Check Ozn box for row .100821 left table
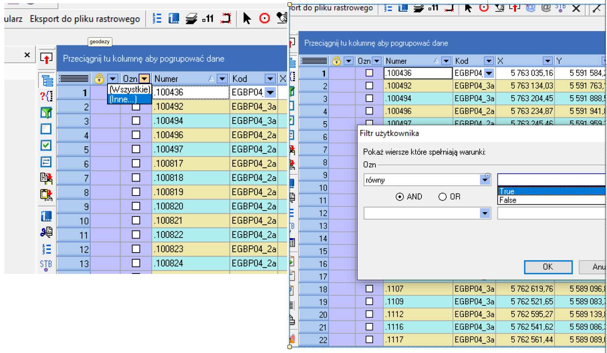This screenshot has width=607, height=353. (136, 220)
